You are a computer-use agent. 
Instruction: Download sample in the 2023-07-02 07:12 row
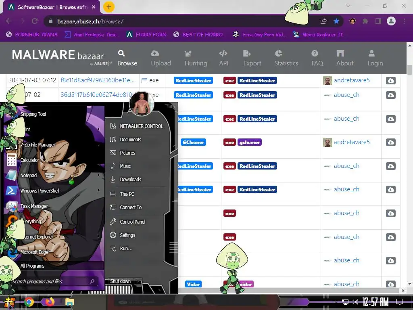coord(390,80)
